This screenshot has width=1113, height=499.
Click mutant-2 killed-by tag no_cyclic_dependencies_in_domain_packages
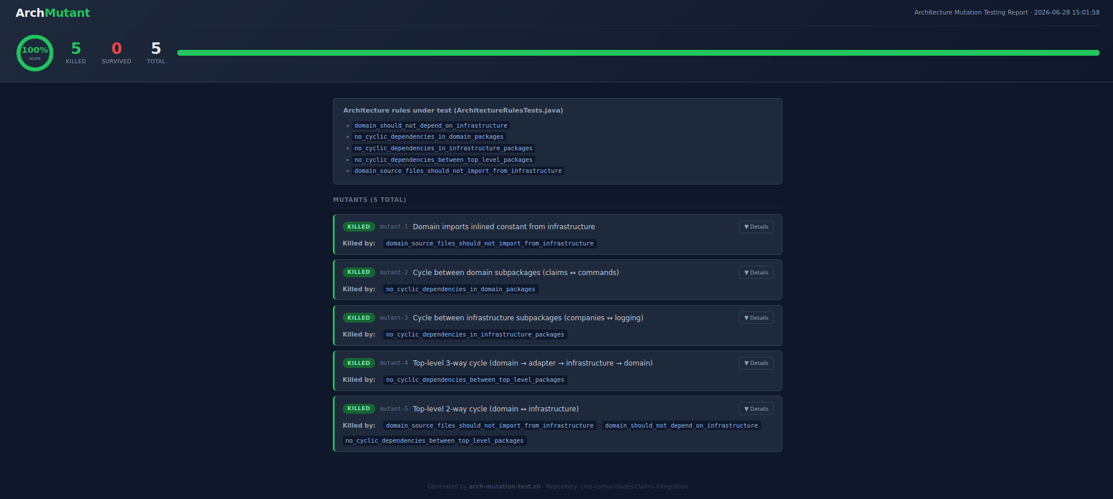(461, 290)
